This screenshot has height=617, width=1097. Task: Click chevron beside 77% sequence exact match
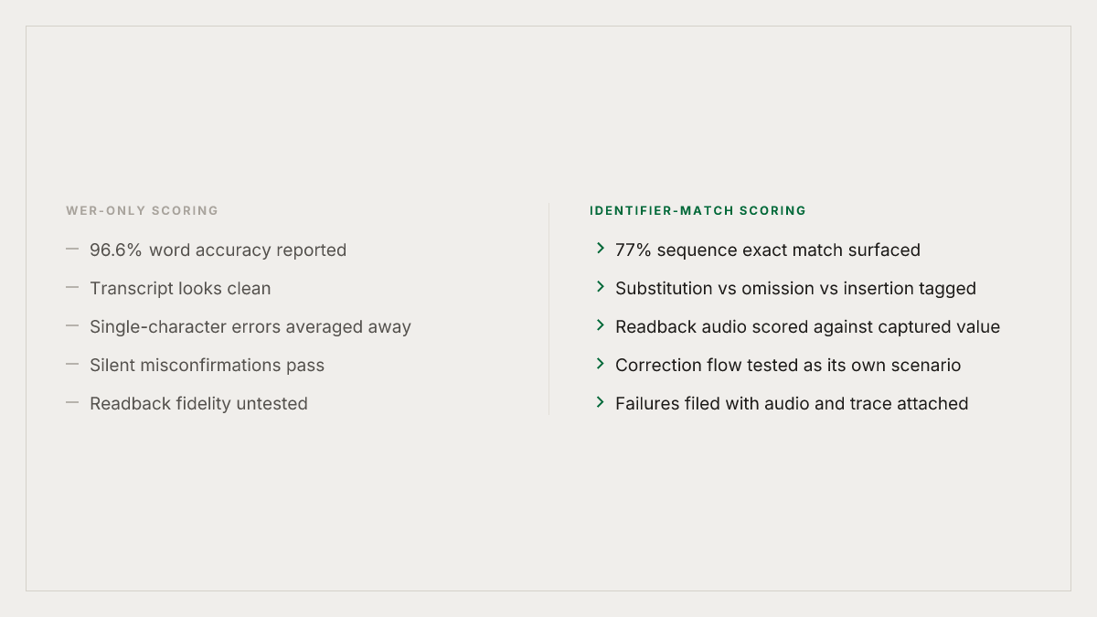click(601, 249)
